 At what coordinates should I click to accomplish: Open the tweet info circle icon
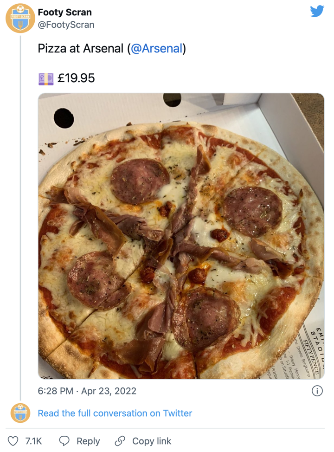pos(317,391)
